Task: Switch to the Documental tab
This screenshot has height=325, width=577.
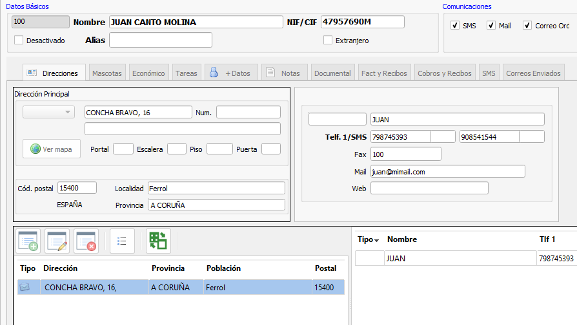Action: (x=332, y=73)
